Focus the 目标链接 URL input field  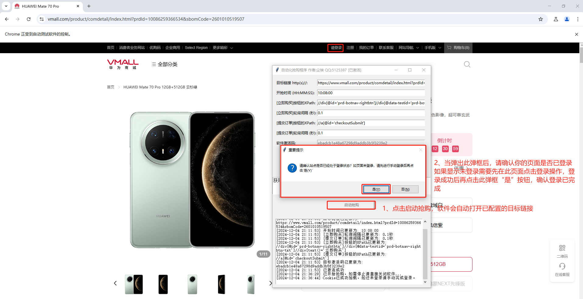pyautogui.click(x=371, y=83)
